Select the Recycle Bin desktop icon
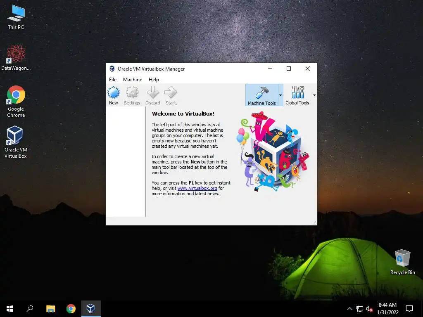Viewport: 423px width, 317px height. (402, 262)
